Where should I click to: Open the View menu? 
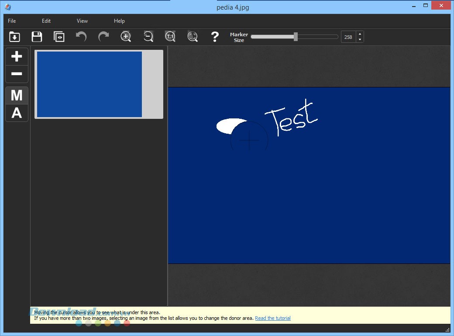[82, 21]
